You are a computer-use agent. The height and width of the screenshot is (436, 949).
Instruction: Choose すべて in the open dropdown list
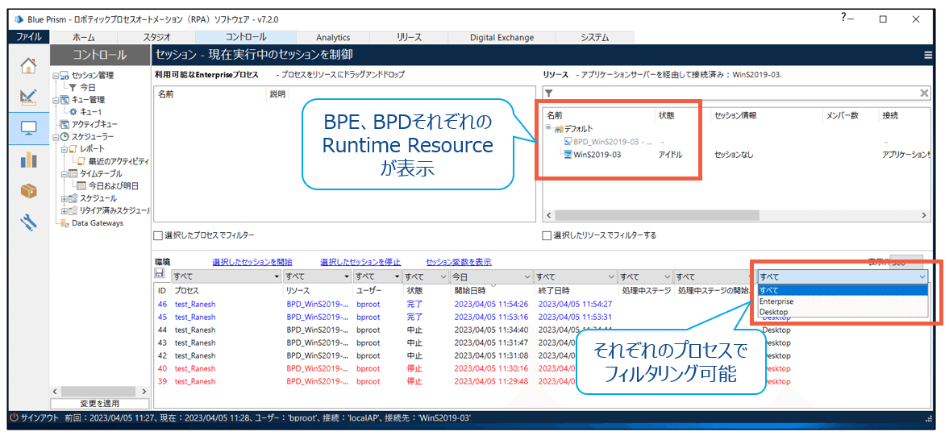pos(843,289)
